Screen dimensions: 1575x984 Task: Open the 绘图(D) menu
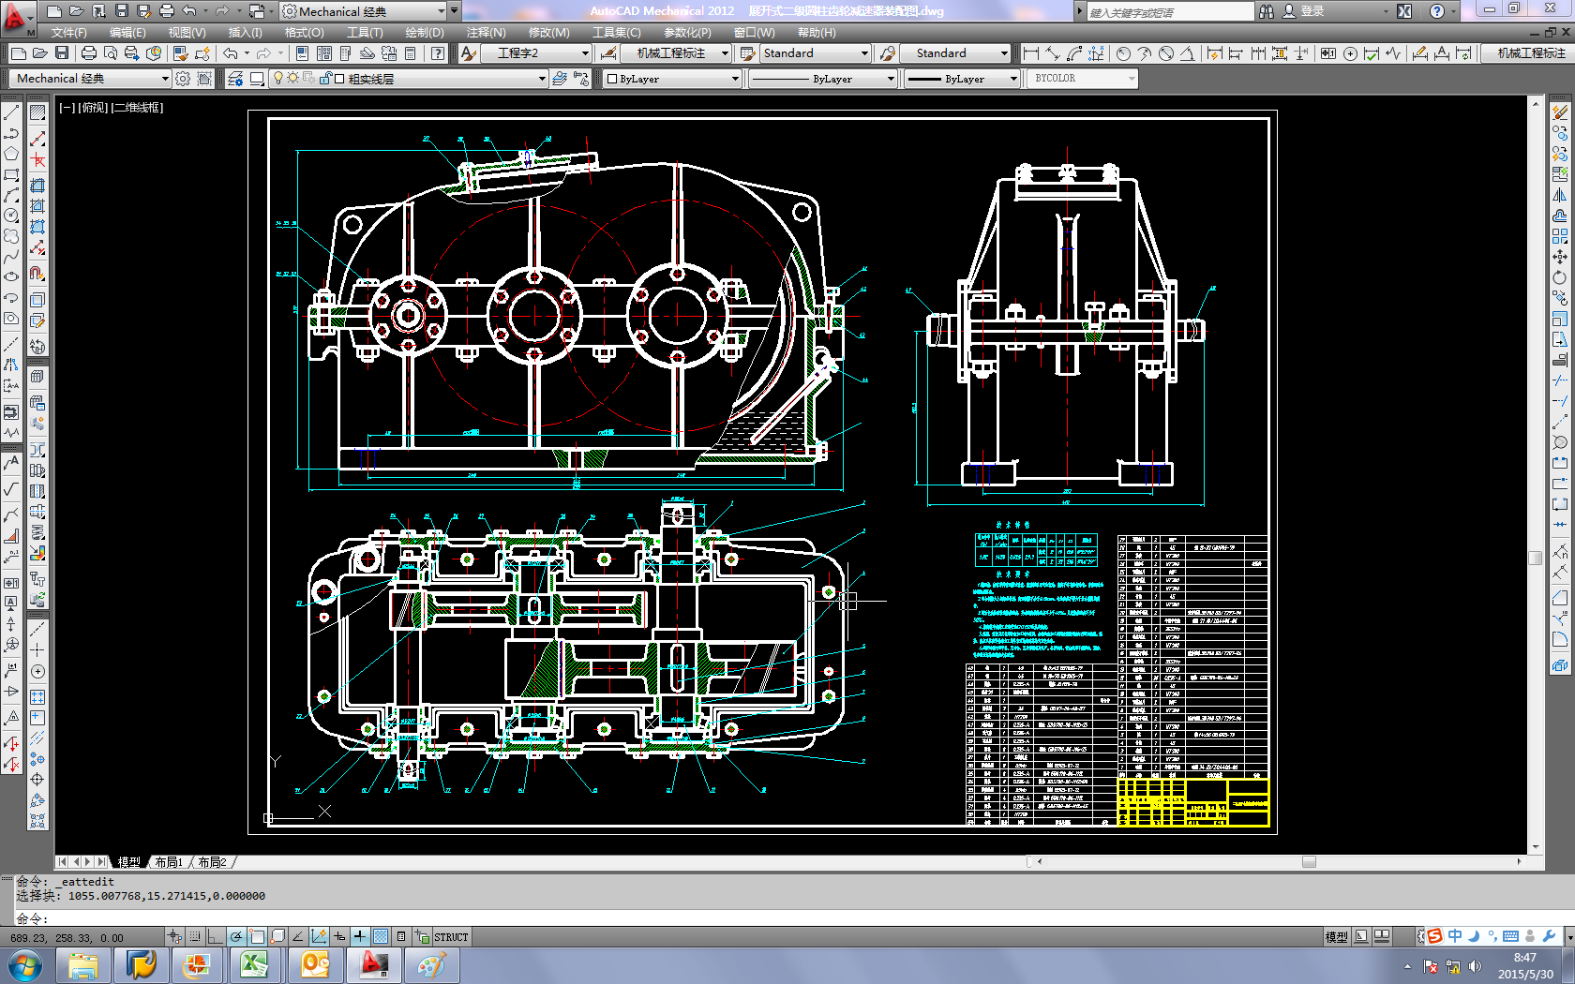[x=424, y=32]
